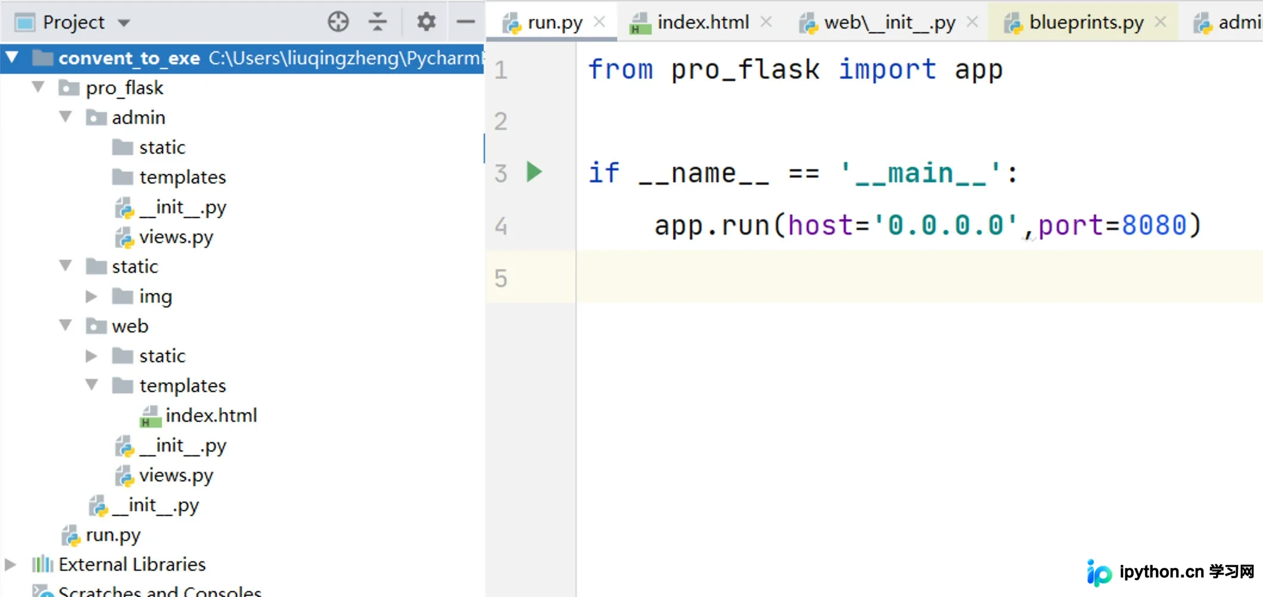The width and height of the screenshot is (1263, 597).
Task: Collapse the web folder
Action: (x=66, y=325)
